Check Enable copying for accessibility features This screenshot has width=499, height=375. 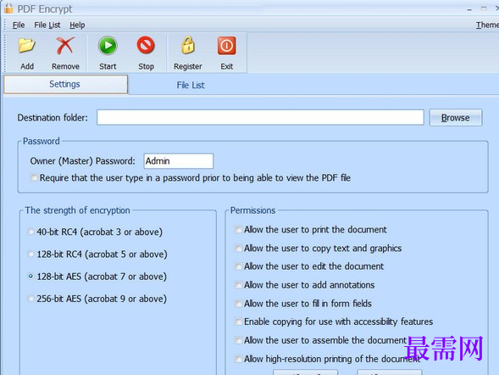pyautogui.click(x=238, y=322)
